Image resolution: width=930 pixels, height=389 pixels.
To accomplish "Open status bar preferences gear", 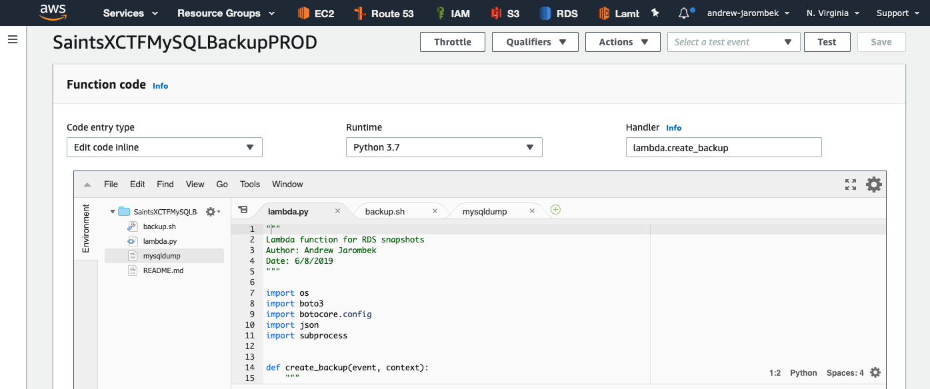I will click(875, 372).
